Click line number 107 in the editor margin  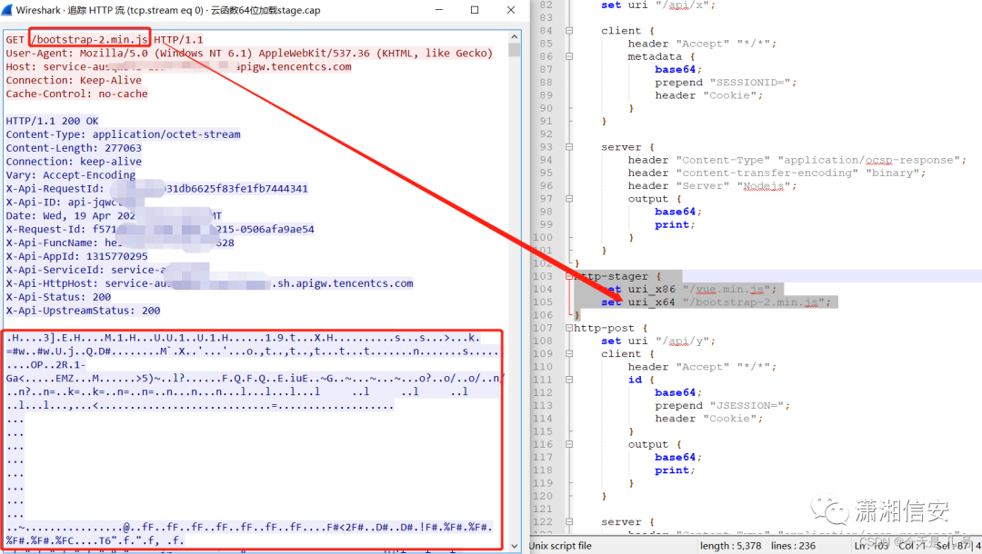[543, 328]
